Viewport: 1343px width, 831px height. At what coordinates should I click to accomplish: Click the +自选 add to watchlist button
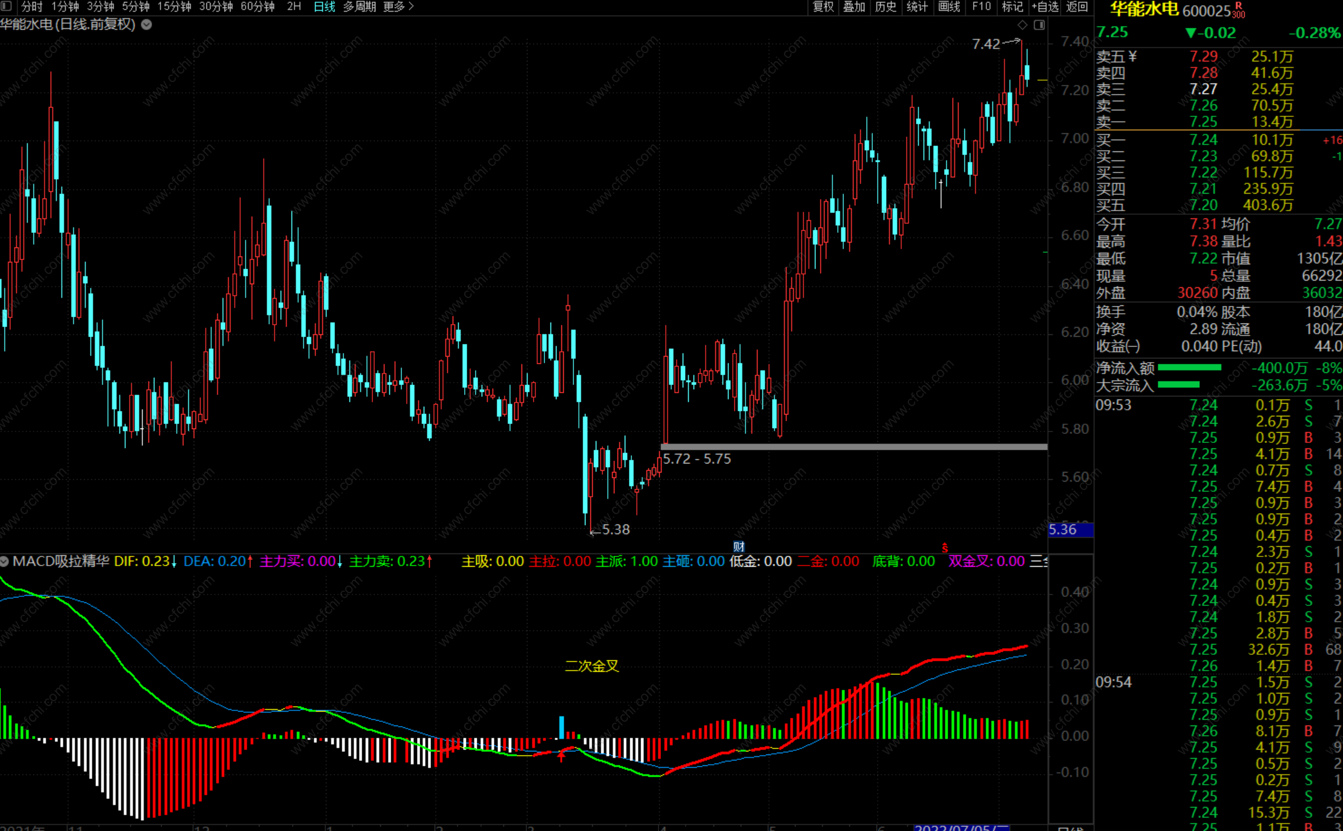coord(1045,7)
